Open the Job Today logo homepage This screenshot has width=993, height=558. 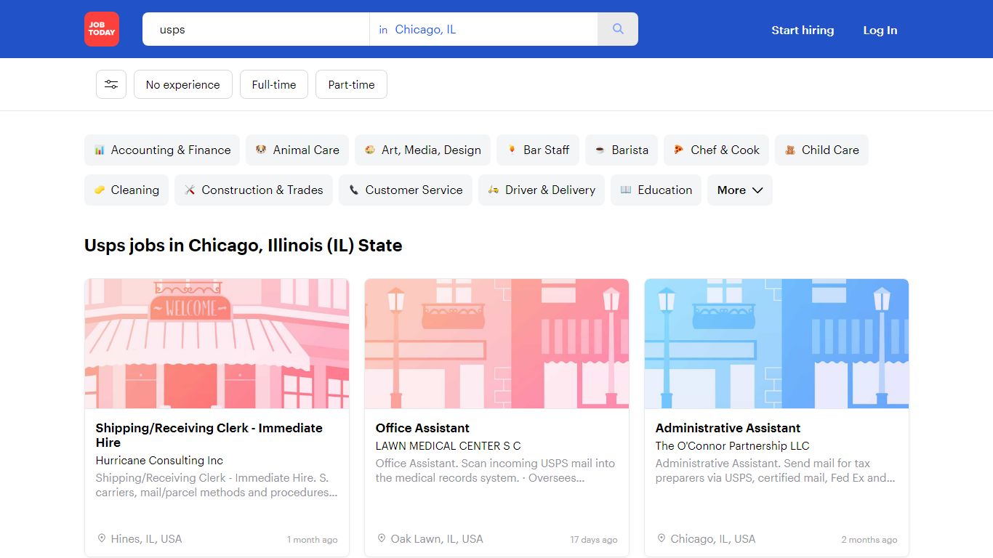102,29
